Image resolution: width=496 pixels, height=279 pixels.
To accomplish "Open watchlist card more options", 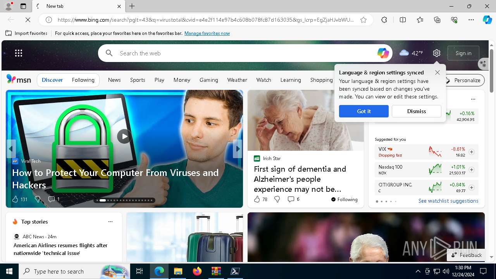I will 473,99.
